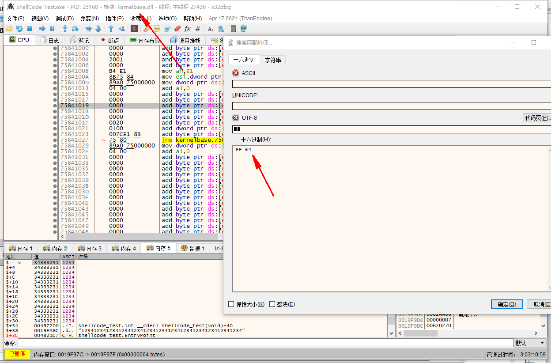Click the Execute till return icon
Viewport: 551px width, 363px height.
(111, 29)
